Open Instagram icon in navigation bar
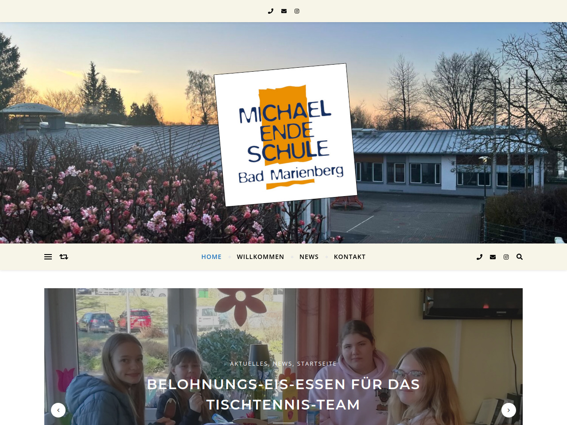The width and height of the screenshot is (567, 425). [506, 257]
